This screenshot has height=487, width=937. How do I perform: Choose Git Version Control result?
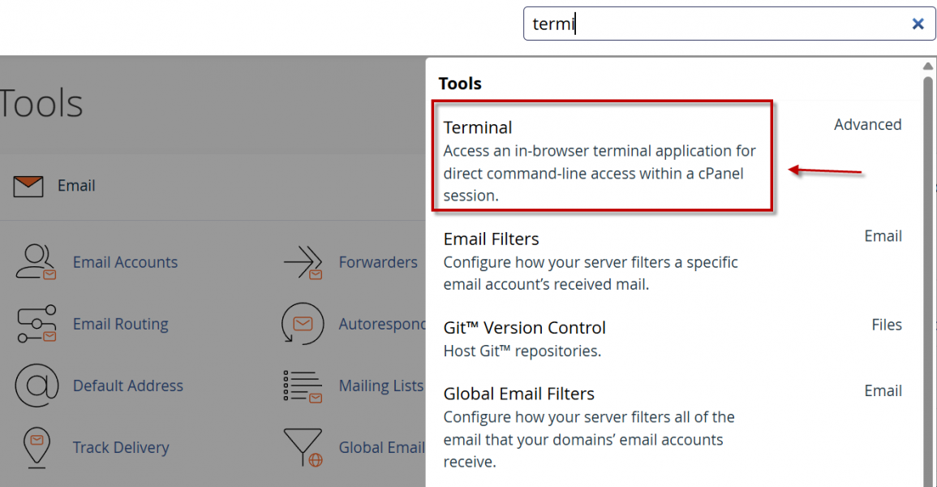point(524,328)
